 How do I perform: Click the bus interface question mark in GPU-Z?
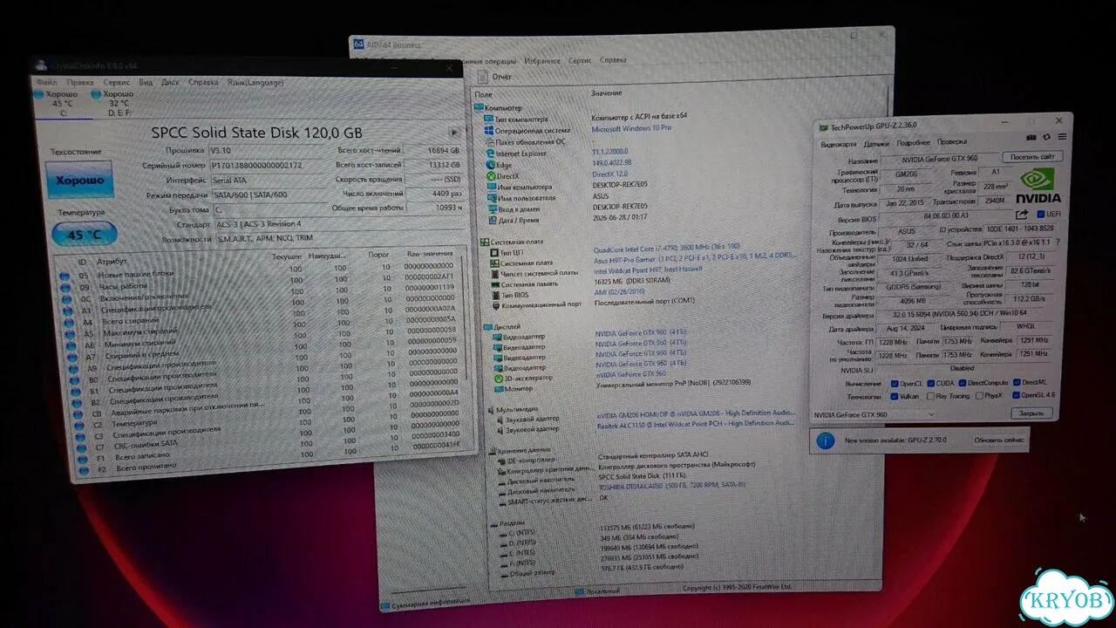(x=1057, y=242)
